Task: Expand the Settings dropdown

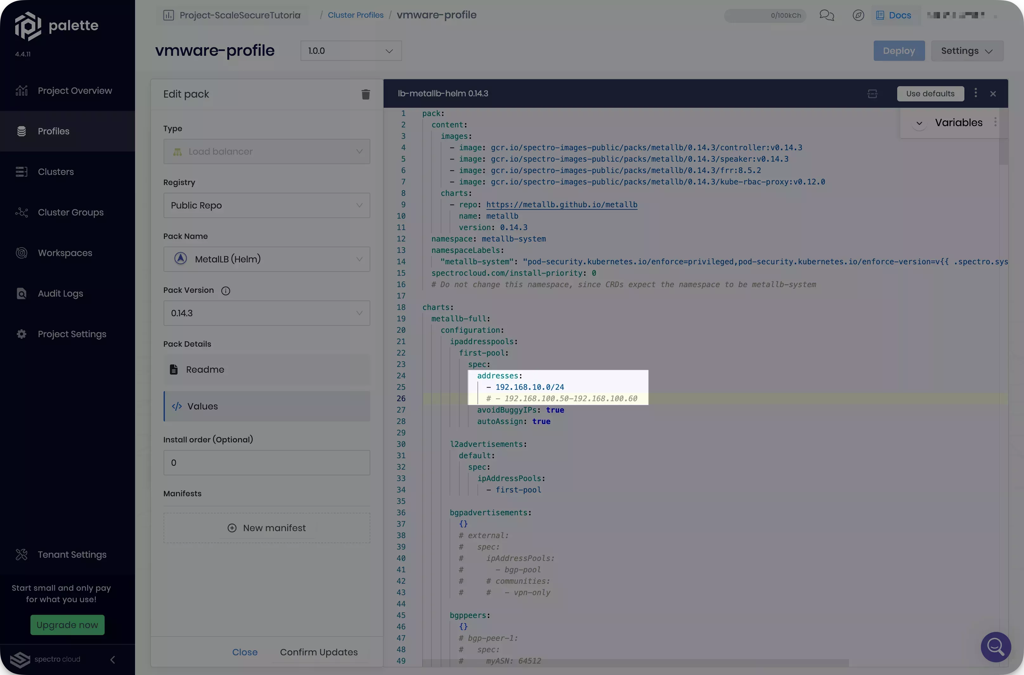Action: pos(967,51)
